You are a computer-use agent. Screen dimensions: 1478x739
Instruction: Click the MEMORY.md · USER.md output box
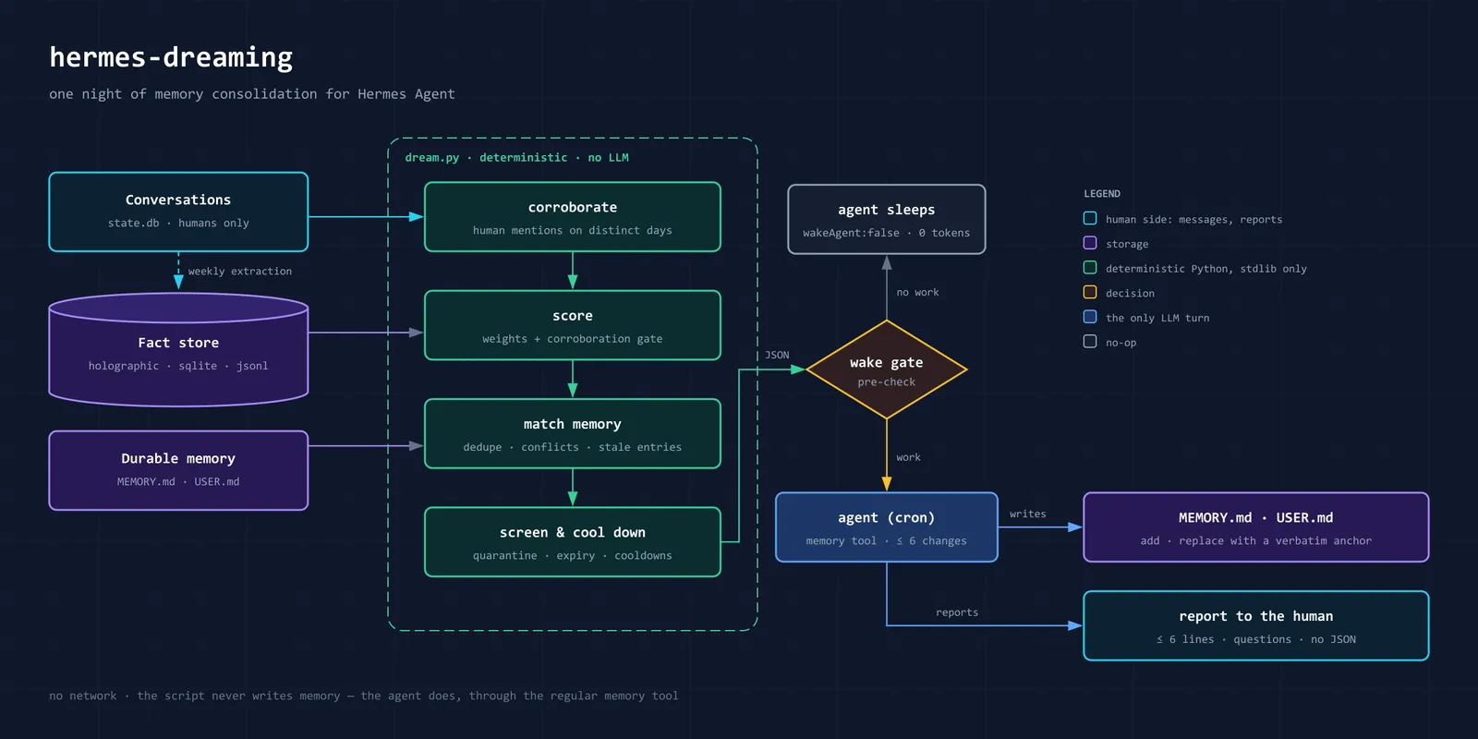[1256, 527]
